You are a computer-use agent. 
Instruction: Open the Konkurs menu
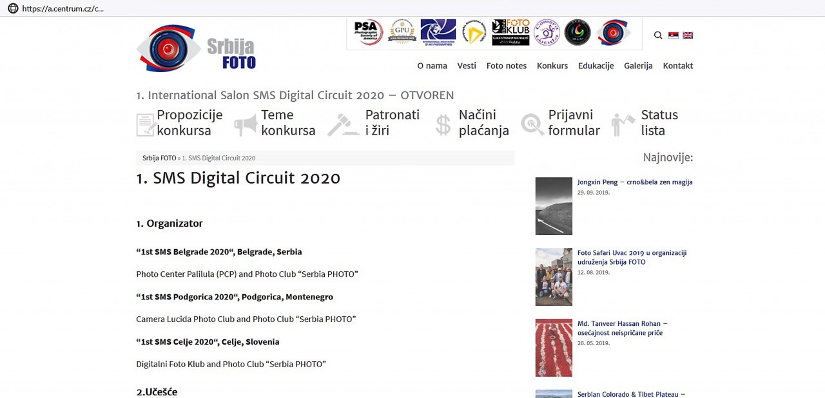[x=552, y=66]
